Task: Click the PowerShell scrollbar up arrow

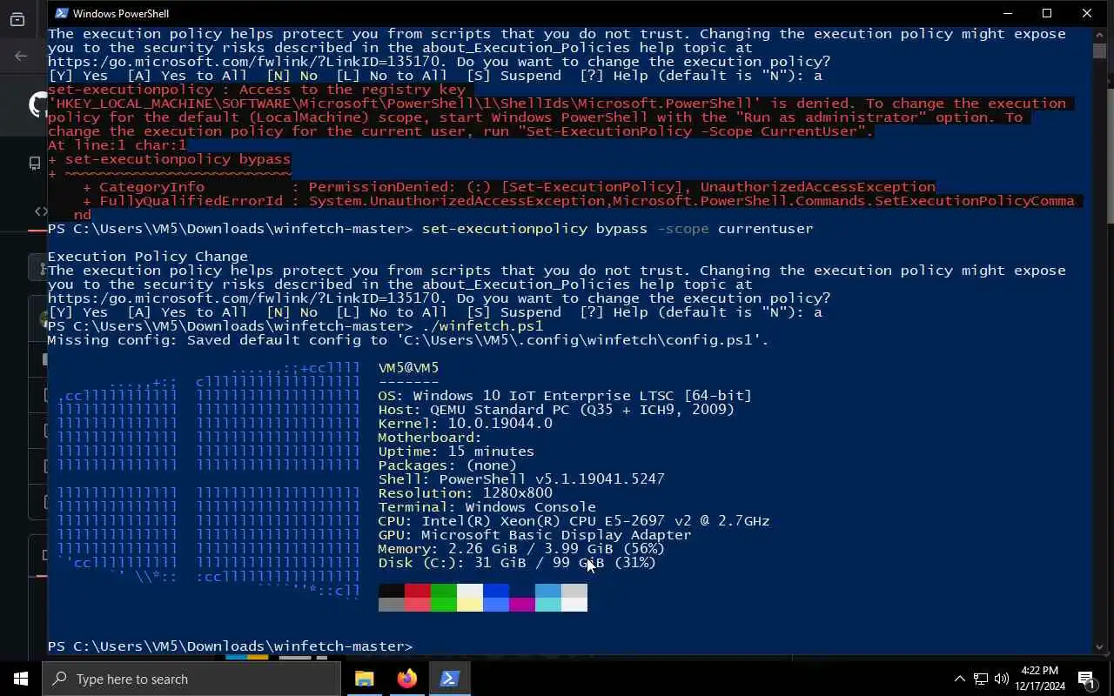Action: [x=1099, y=33]
